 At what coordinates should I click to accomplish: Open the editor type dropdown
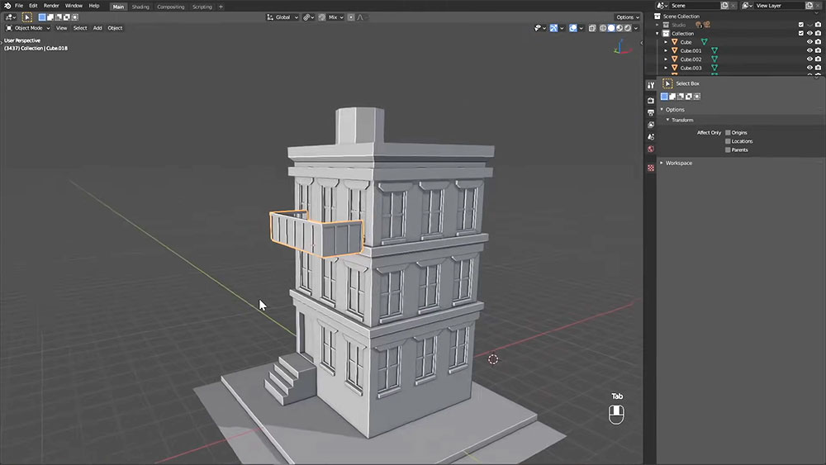(x=11, y=17)
